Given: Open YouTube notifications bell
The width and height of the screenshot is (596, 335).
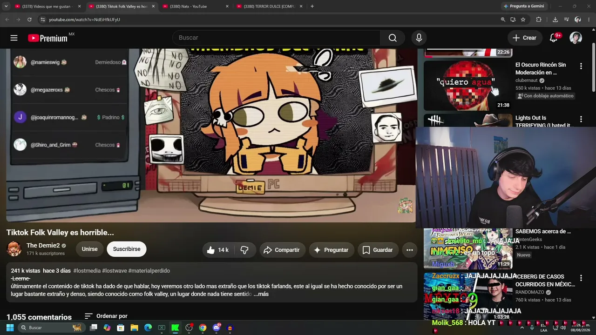Looking at the screenshot, I should [x=554, y=38].
